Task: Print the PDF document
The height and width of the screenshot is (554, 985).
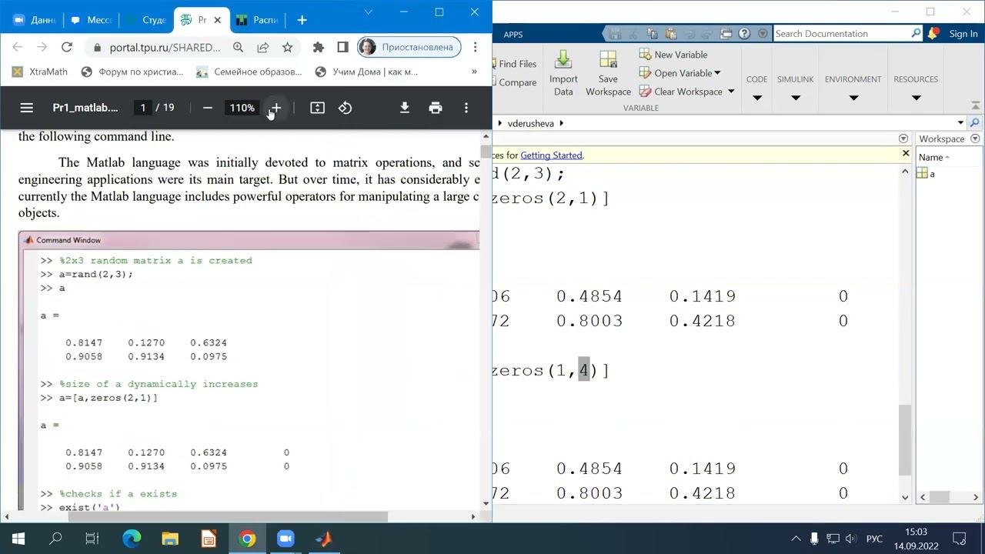Action: [x=436, y=108]
